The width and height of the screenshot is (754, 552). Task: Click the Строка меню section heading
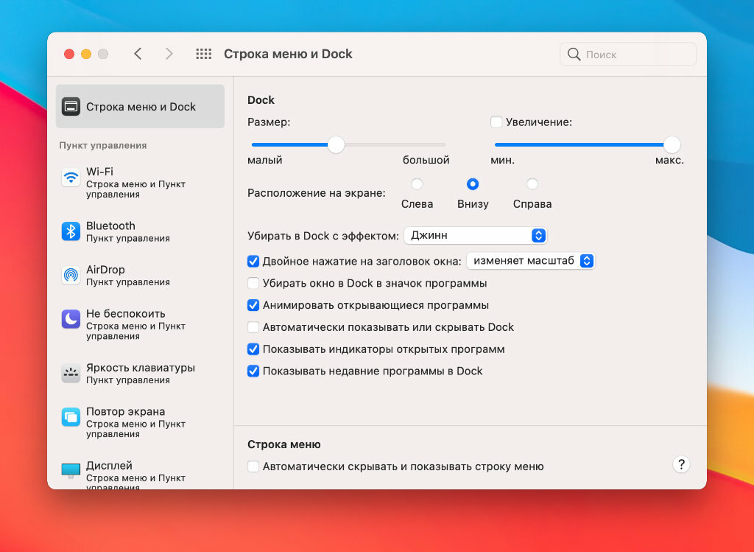coord(283,444)
